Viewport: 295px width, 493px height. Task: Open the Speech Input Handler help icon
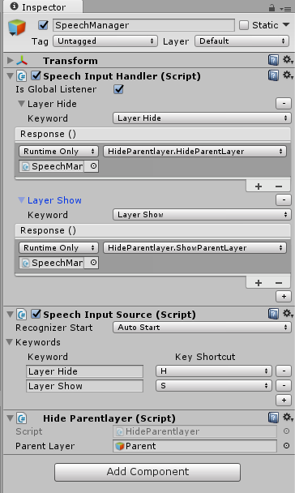click(x=273, y=75)
